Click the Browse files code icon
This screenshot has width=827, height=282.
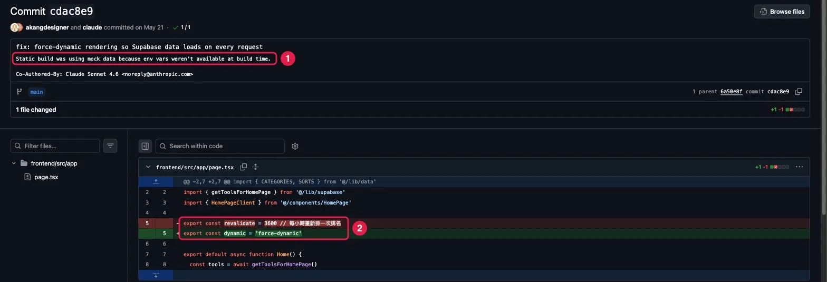tap(763, 11)
